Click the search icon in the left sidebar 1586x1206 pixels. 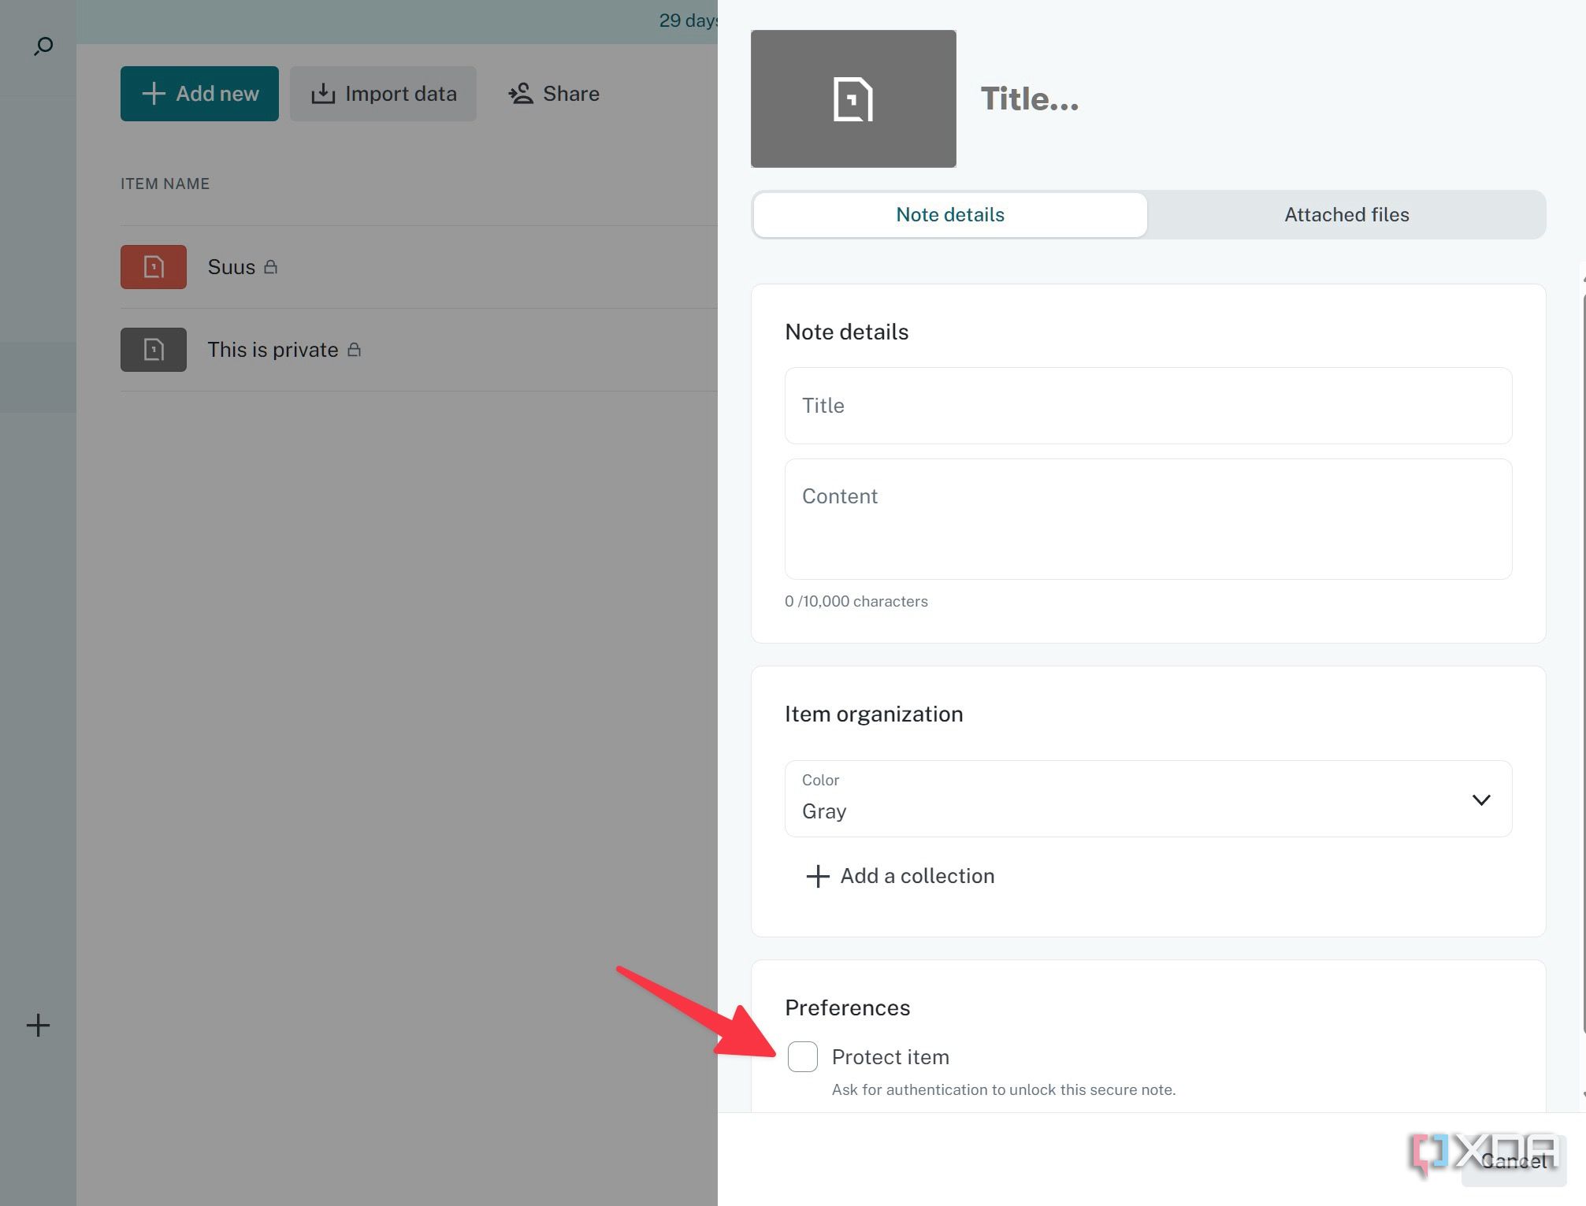point(43,45)
